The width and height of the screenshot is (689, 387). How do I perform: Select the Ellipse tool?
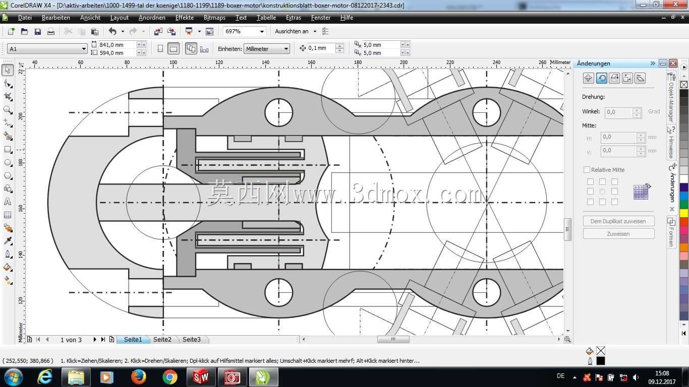tap(8, 163)
